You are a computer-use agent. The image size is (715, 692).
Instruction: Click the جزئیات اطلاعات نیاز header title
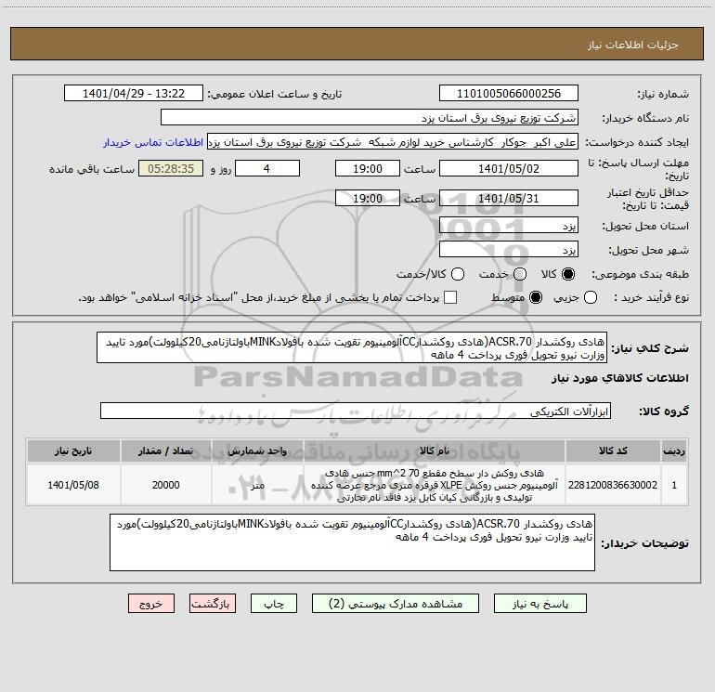pos(632,45)
